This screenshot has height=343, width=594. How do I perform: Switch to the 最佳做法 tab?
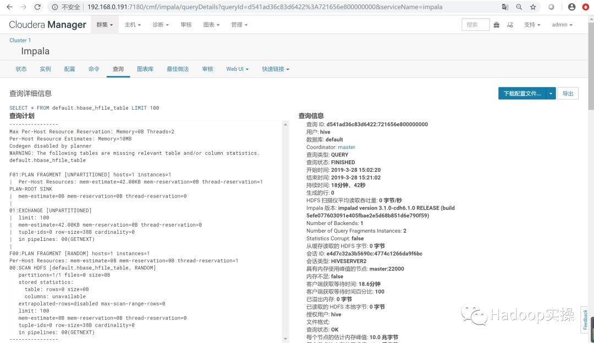click(x=178, y=69)
